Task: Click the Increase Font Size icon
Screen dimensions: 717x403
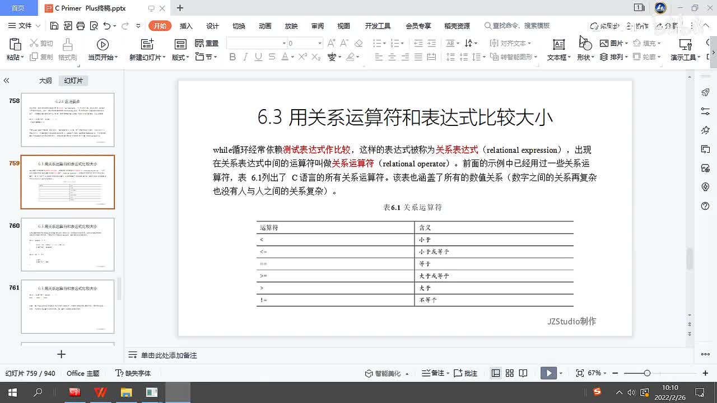Action: [331, 43]
